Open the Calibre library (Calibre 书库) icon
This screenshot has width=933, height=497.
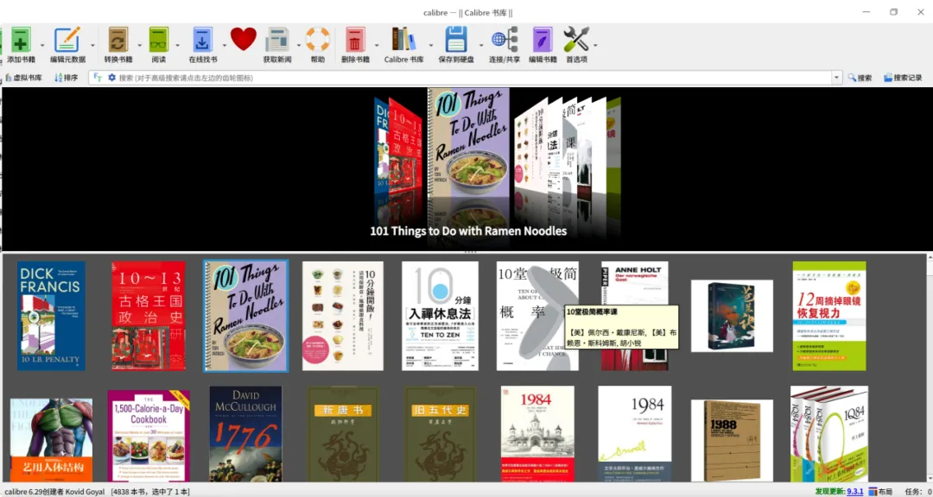point(404,39)
